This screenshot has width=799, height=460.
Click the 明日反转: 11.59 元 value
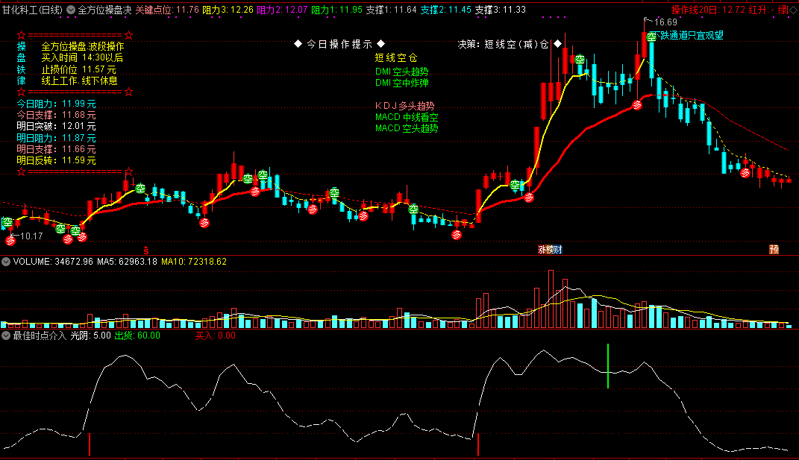[56, 160]
